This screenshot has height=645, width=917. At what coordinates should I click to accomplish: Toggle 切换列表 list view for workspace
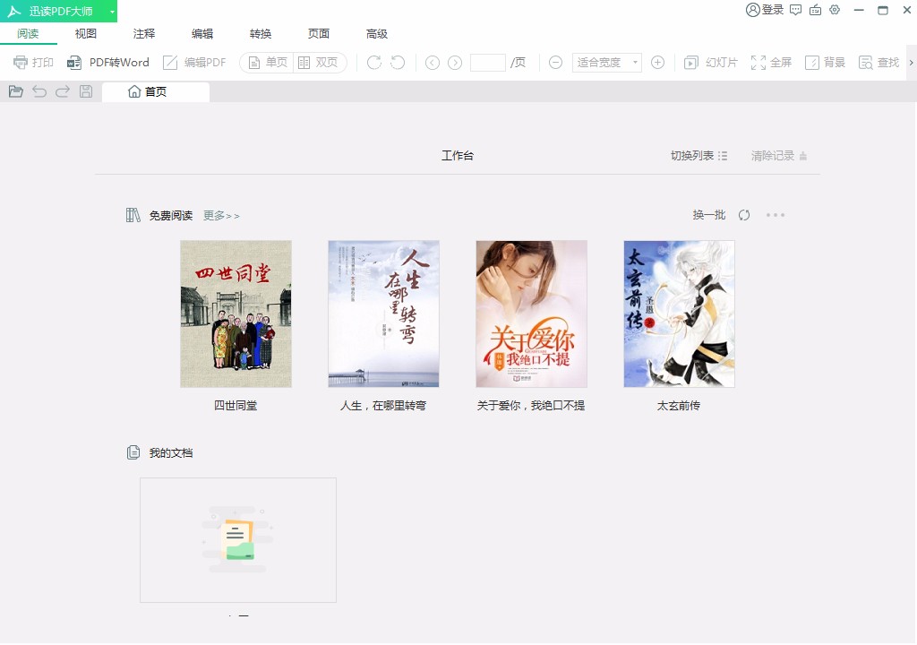(x=698, y=155)
